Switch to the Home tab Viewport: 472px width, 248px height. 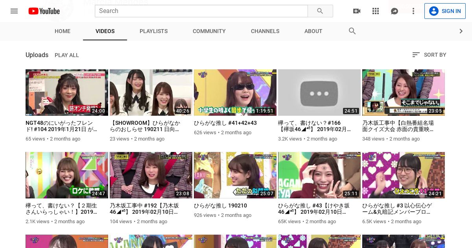tap(63, 31)
